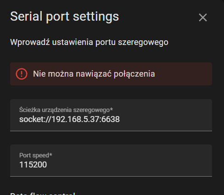Click the 'Serial port settings' dialog title
Viewport: 224px width, 195px height.
click(64, 17)
